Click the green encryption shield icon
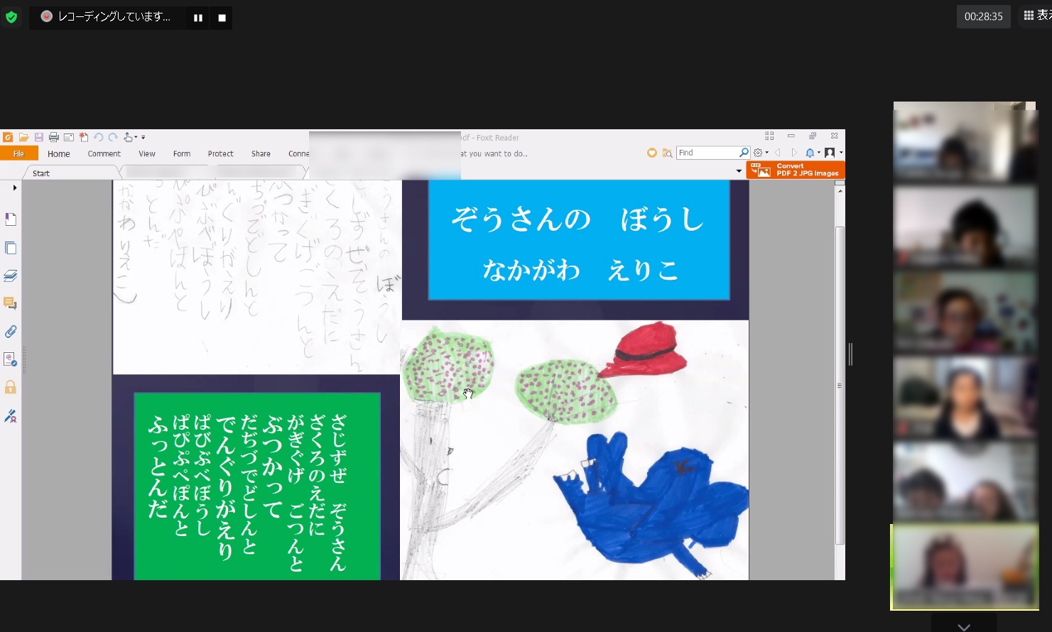This screenshot has width=1052, height=632. (11, 17)
